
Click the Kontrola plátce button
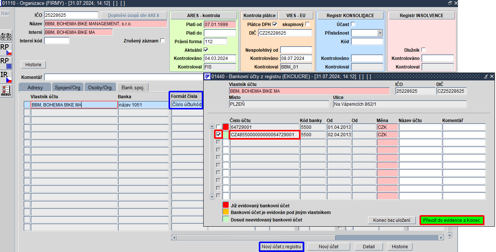pyautogui.click(x=260, y=16)
